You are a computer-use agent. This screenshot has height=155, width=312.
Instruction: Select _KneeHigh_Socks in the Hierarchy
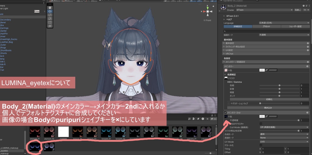click(x=9, y=39)
